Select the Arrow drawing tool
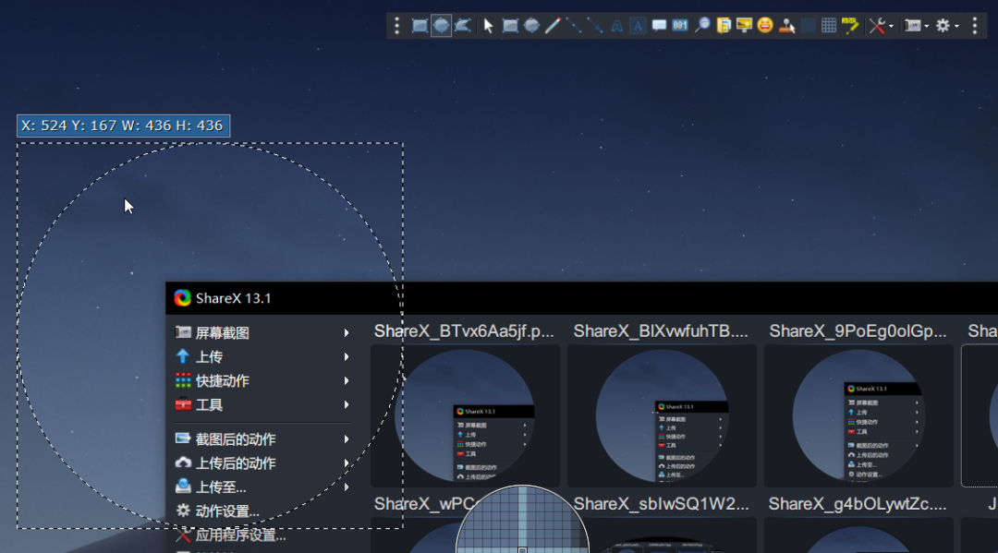Image resolution: width=998 pixels, height=553 pixels. [x=595, y=26]
